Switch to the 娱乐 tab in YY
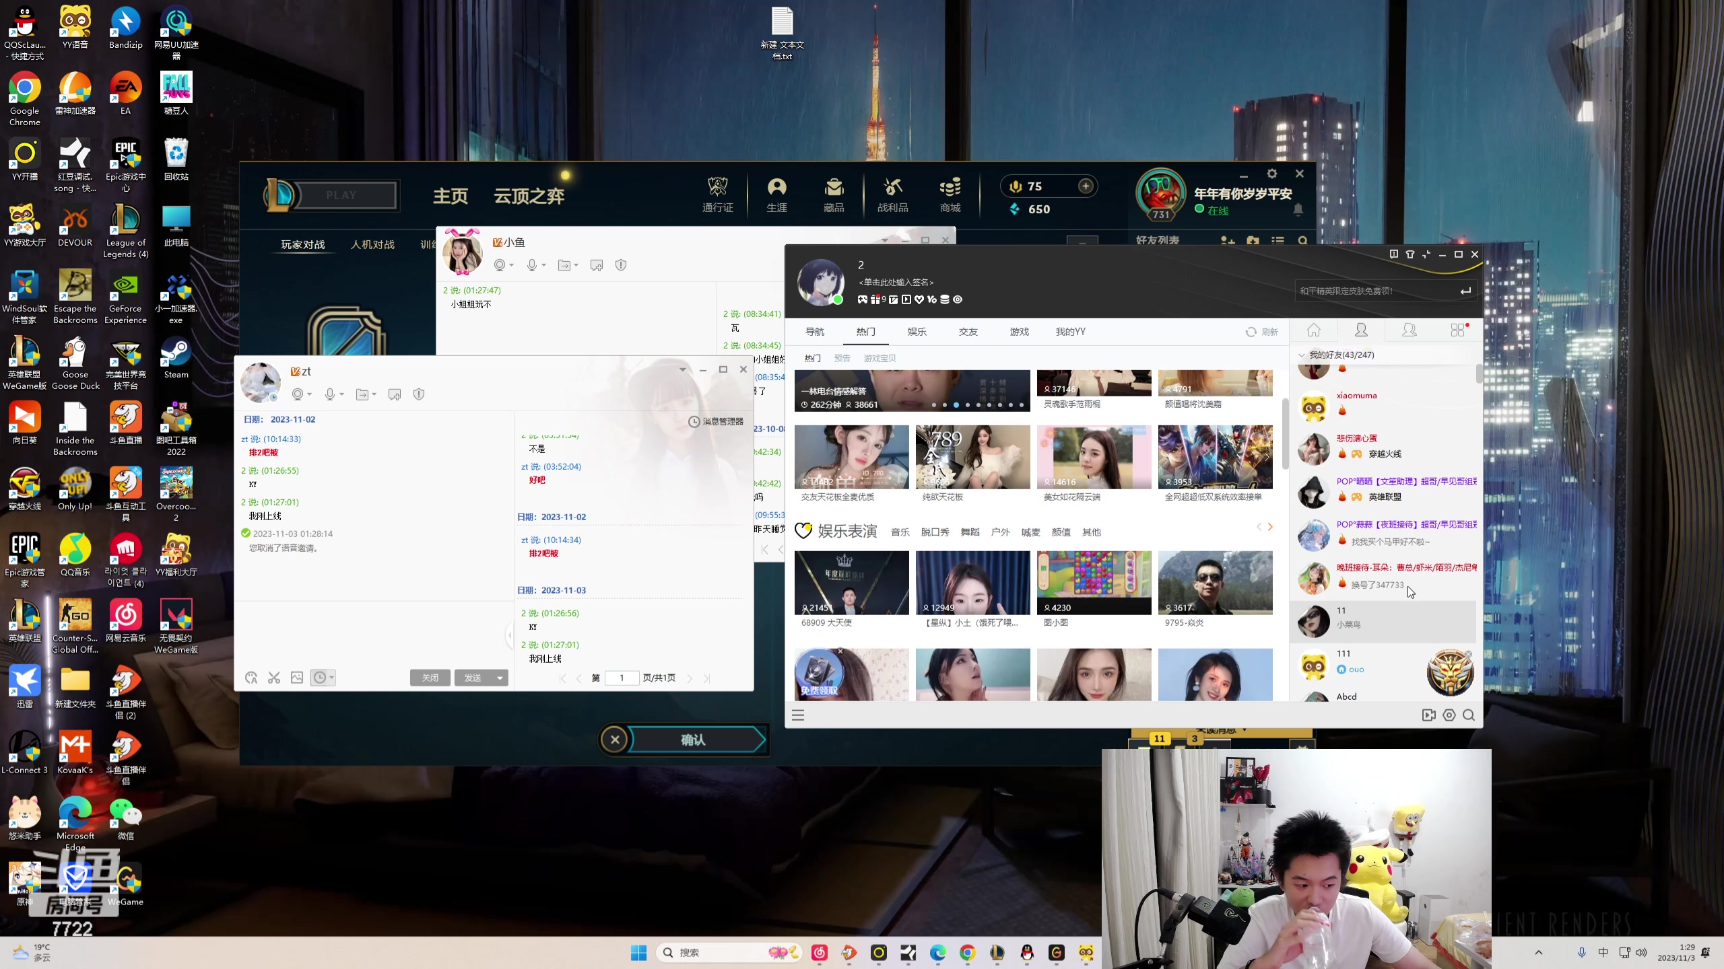The image size is (1724, 969). pos(917,332)
